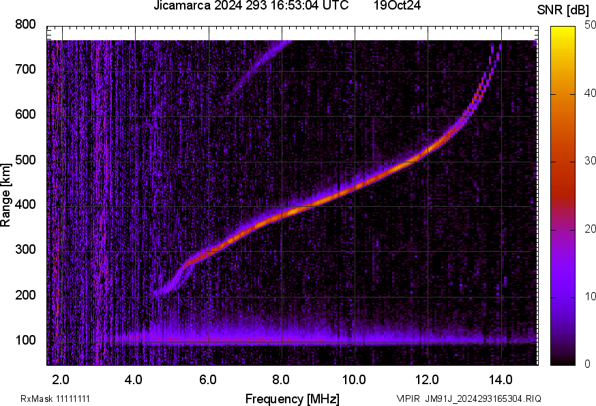Image resolution: width=596 pixels, height=406 pixels.
Task: Click the 'RxMask 11111111' footer text
Action: (x=55, y=398)
